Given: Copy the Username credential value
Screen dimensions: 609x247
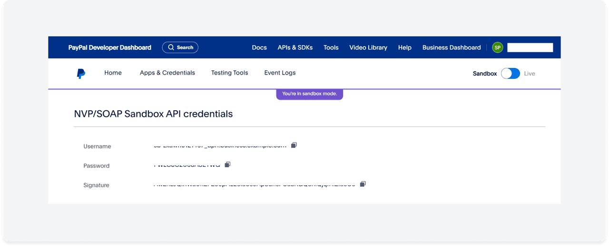Looking at the screenshot, I should 294,145.
